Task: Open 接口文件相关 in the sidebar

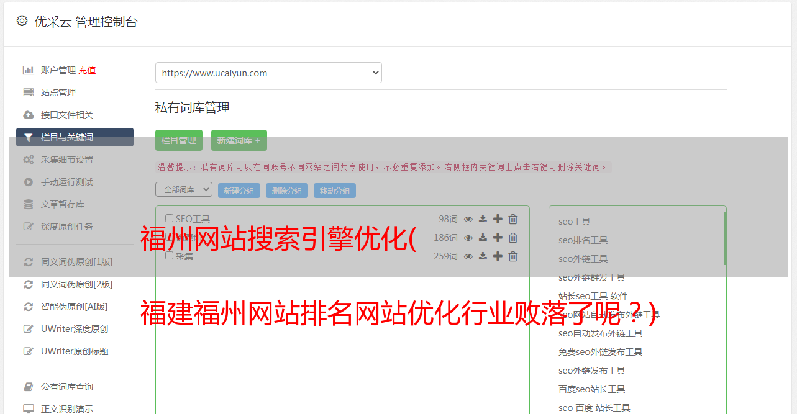Action: point(67,115)
